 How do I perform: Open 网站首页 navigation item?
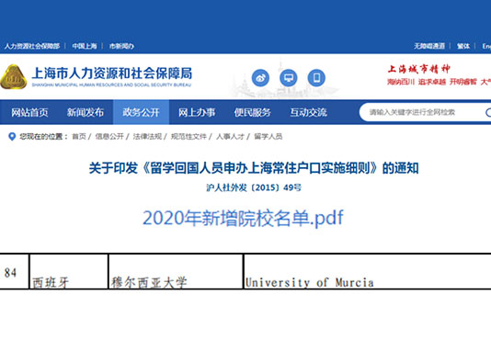click(29, 112)
